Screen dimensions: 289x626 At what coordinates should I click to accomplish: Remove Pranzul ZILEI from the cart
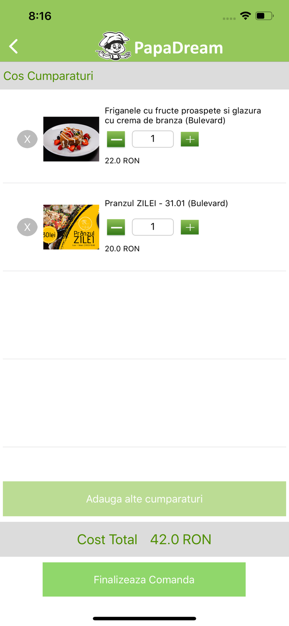[x=27, y=227]
